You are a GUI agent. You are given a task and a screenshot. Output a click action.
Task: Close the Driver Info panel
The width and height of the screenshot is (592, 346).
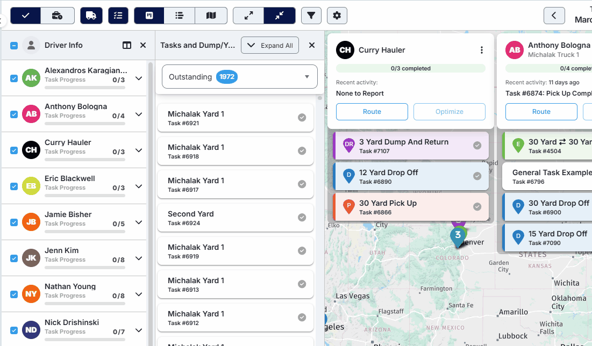[143, 45]
